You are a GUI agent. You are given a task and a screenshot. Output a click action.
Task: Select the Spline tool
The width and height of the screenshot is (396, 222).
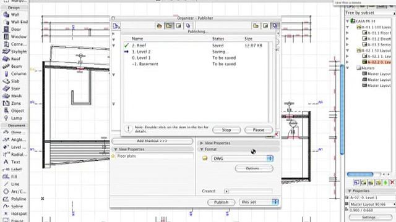[x=14, y=206]
